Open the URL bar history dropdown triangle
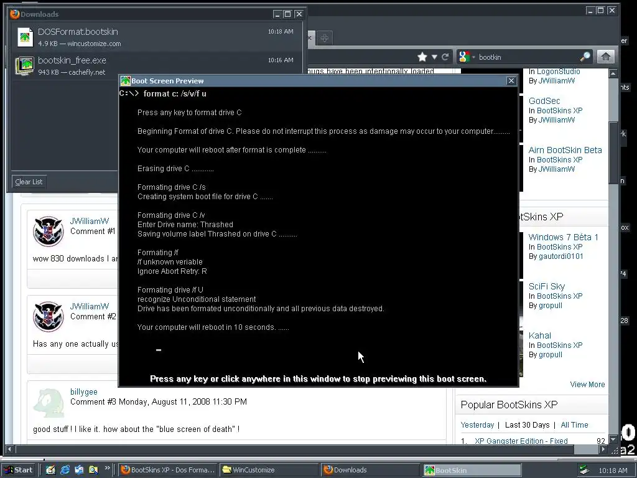The width and height of the screenshot is (637, 478). coord(434,57)
